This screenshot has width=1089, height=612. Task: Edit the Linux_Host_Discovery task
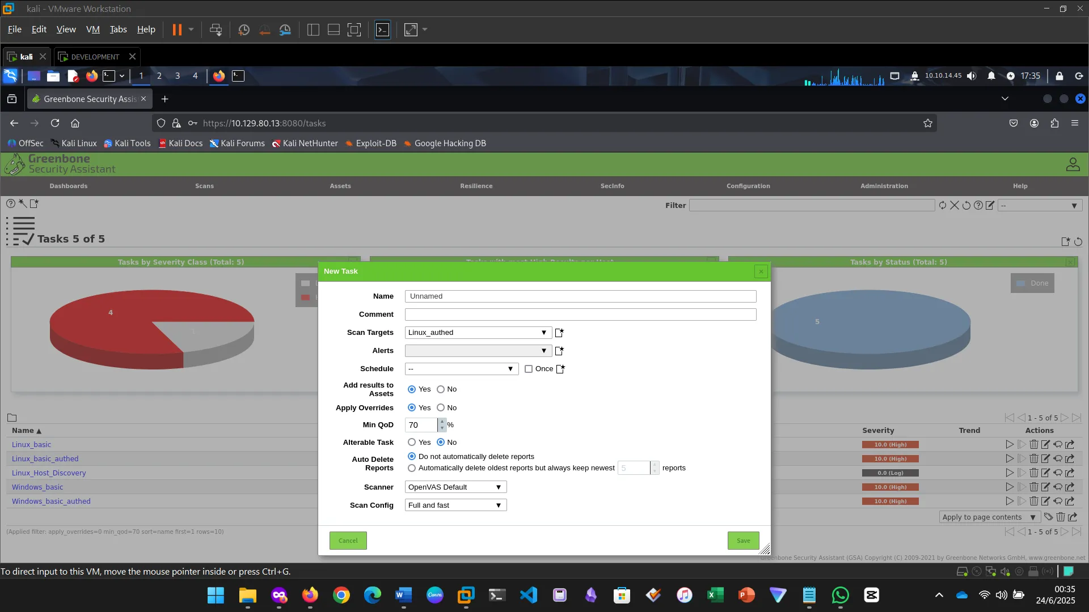tap(1045, 473)
